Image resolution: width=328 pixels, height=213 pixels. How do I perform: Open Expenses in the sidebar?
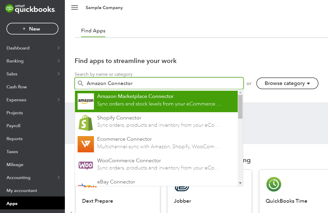[16, 100]
